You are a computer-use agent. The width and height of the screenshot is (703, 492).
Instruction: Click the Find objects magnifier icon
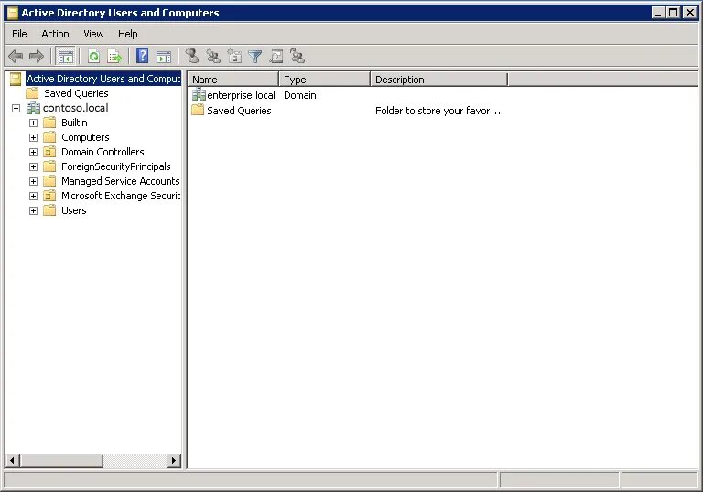click(x=276, y=57)
